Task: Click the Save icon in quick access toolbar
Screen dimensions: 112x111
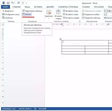Action: pos(8,3)
